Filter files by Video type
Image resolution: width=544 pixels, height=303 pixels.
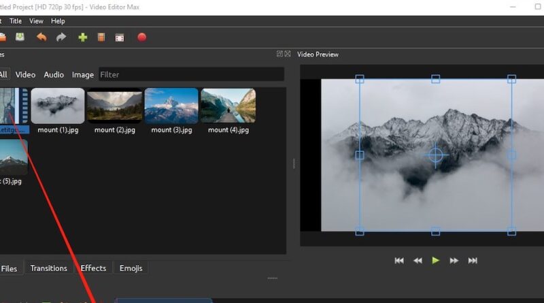point(25,75)
